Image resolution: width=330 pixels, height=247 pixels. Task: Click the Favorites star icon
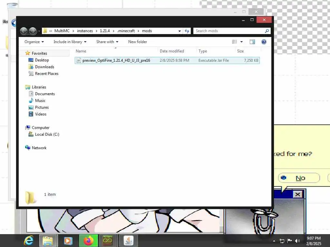pyautogui.click(x=28, y=53)
